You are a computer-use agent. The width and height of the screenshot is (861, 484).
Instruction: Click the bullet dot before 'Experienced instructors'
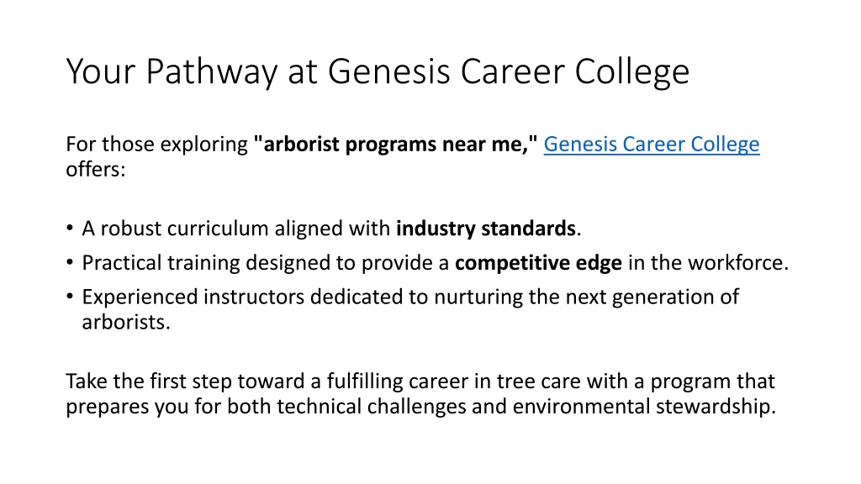[x=69, y=297]
